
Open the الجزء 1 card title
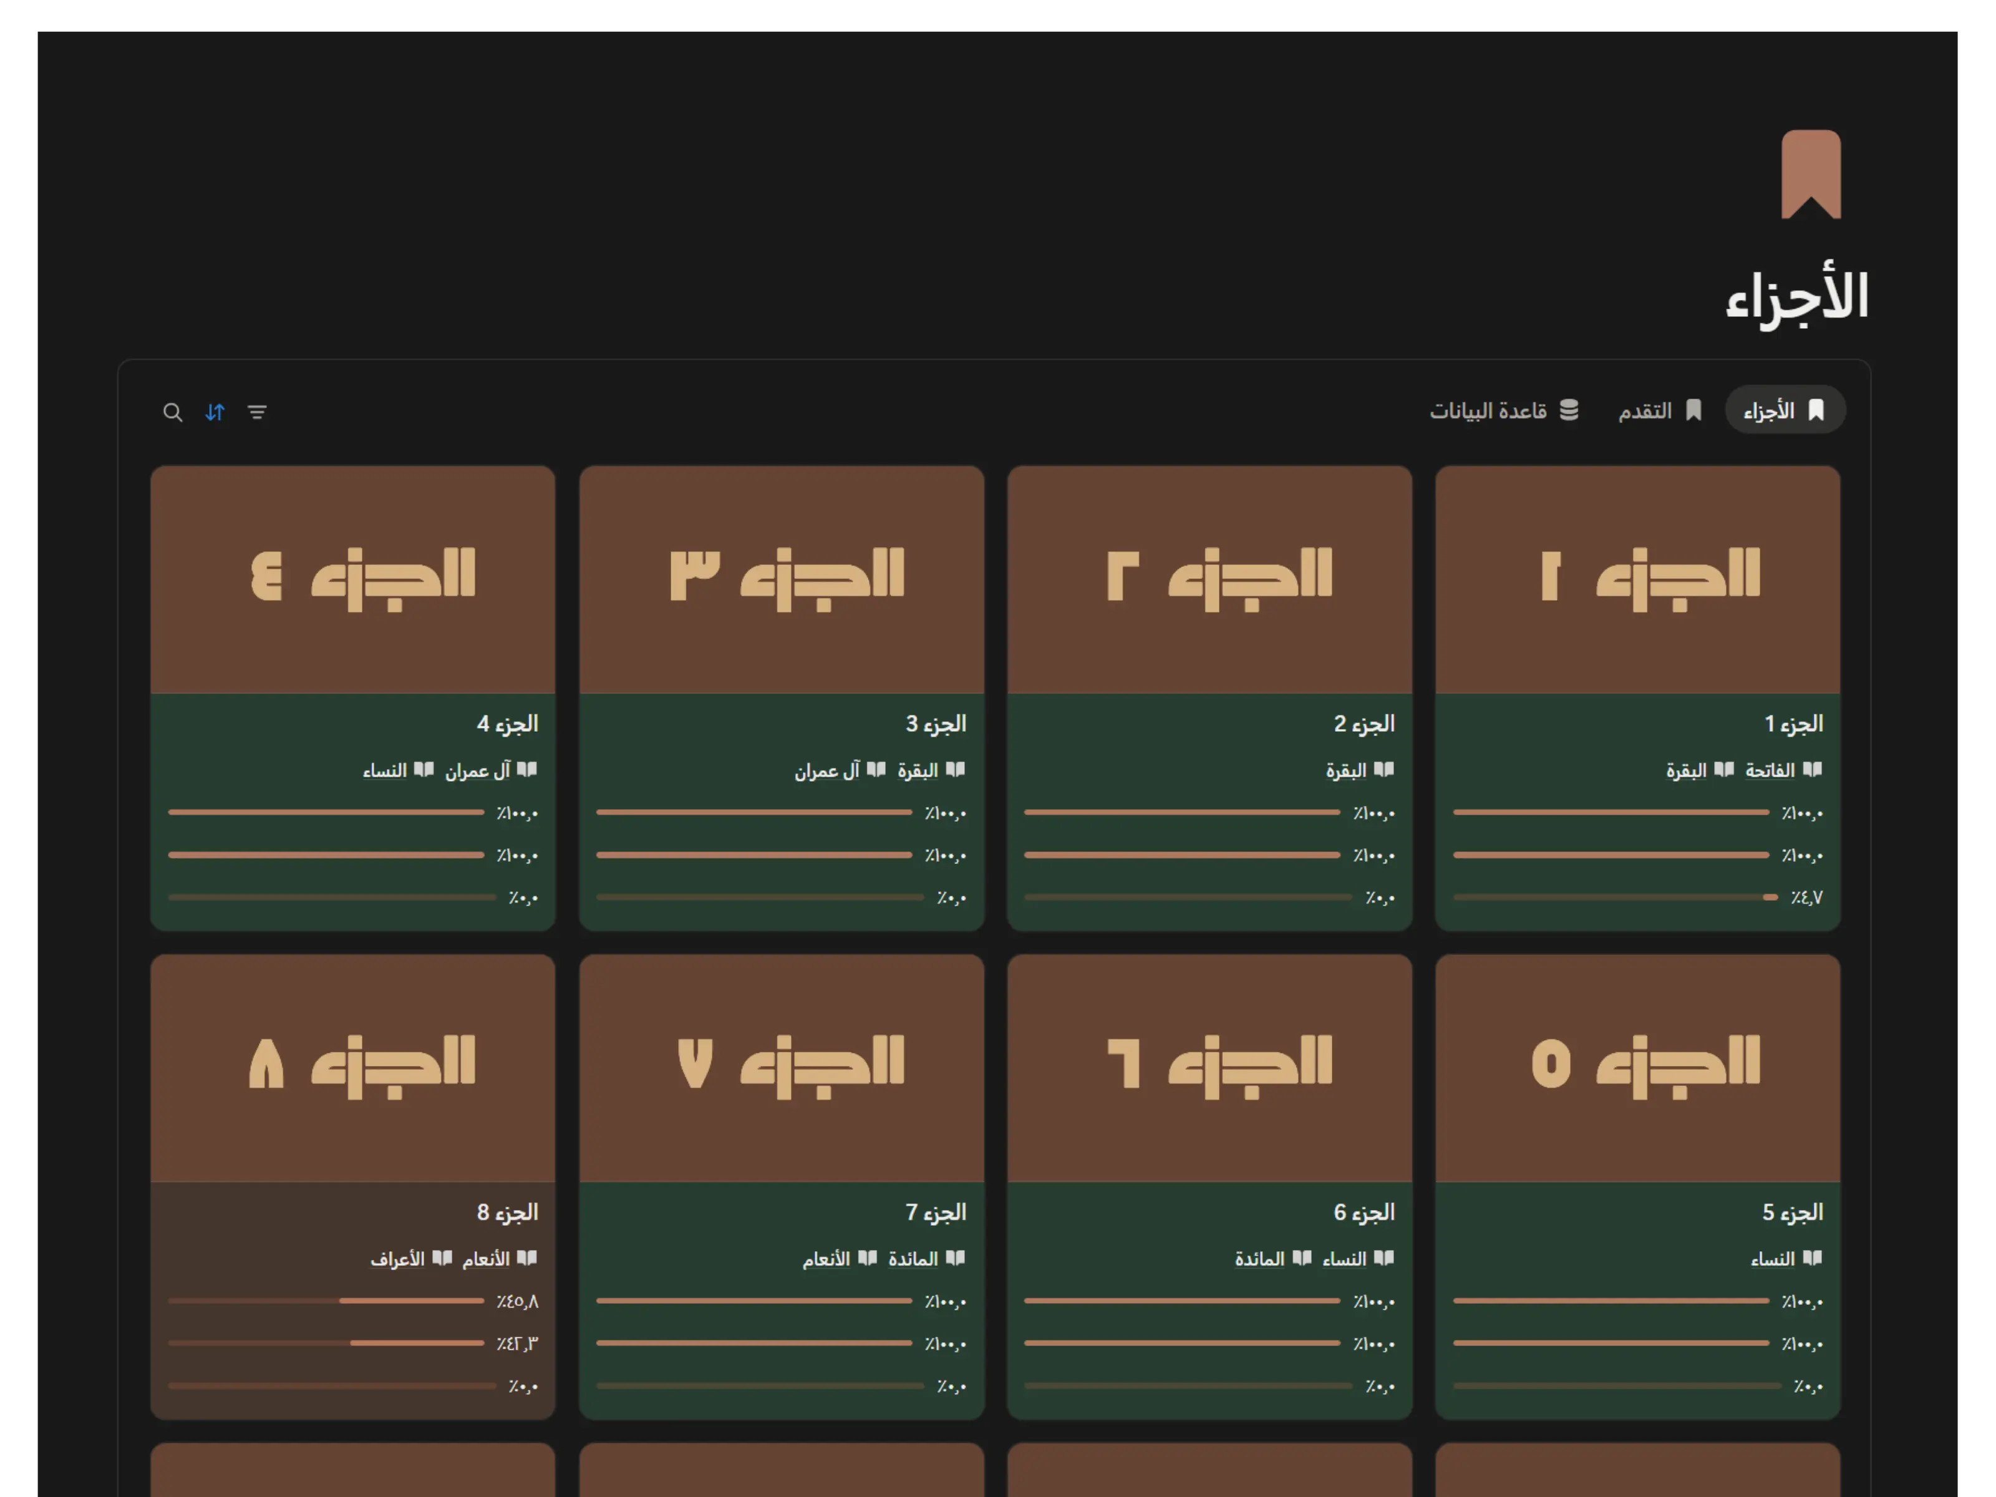pos(1793,724)
